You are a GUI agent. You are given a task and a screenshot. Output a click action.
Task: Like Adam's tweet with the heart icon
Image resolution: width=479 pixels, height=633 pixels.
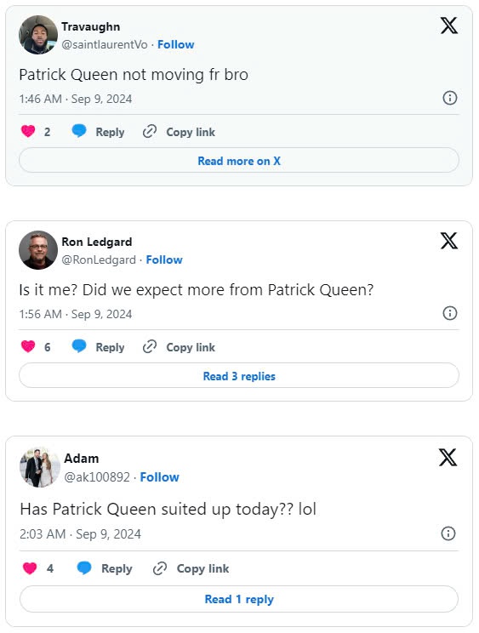point(30,568)
